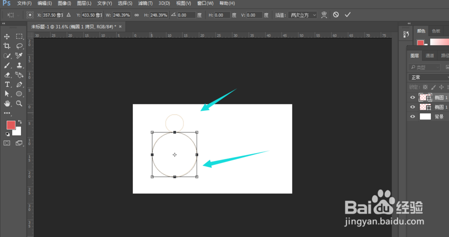Collapse the left toolbar with double arrows
This screenshot has height=237, width=449.
point(4,23)
